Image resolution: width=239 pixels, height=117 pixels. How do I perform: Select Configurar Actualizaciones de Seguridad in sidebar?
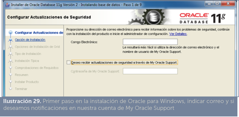click(x=39, y=33)
